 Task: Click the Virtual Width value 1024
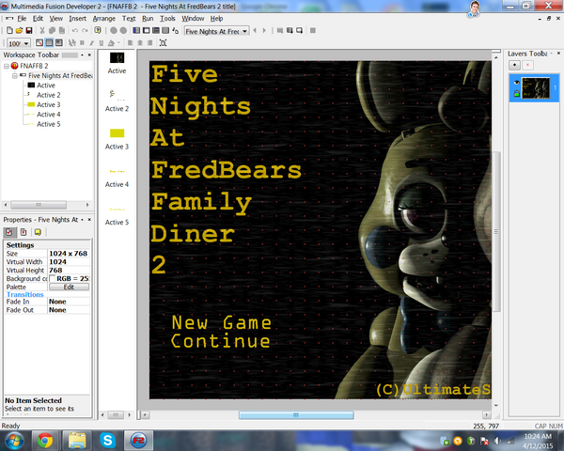(57, 262)
